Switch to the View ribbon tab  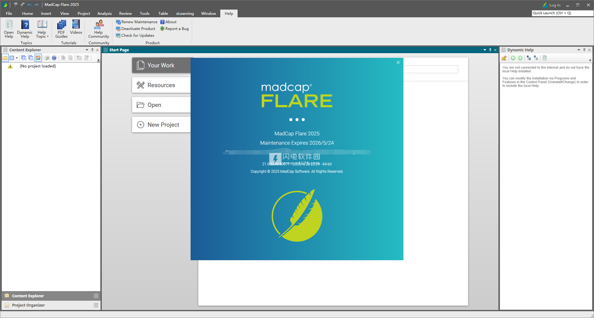pos(65,14)
